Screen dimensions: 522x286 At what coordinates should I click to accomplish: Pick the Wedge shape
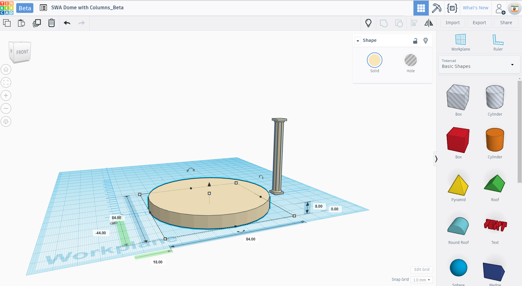(494, 272)
